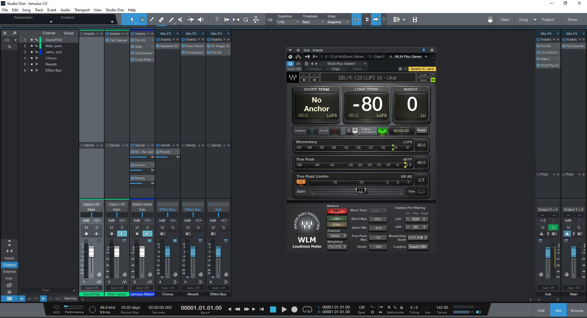The image size is (587, 318).
Task: Toggle the Loop button in transport
Action: [307, 309]
